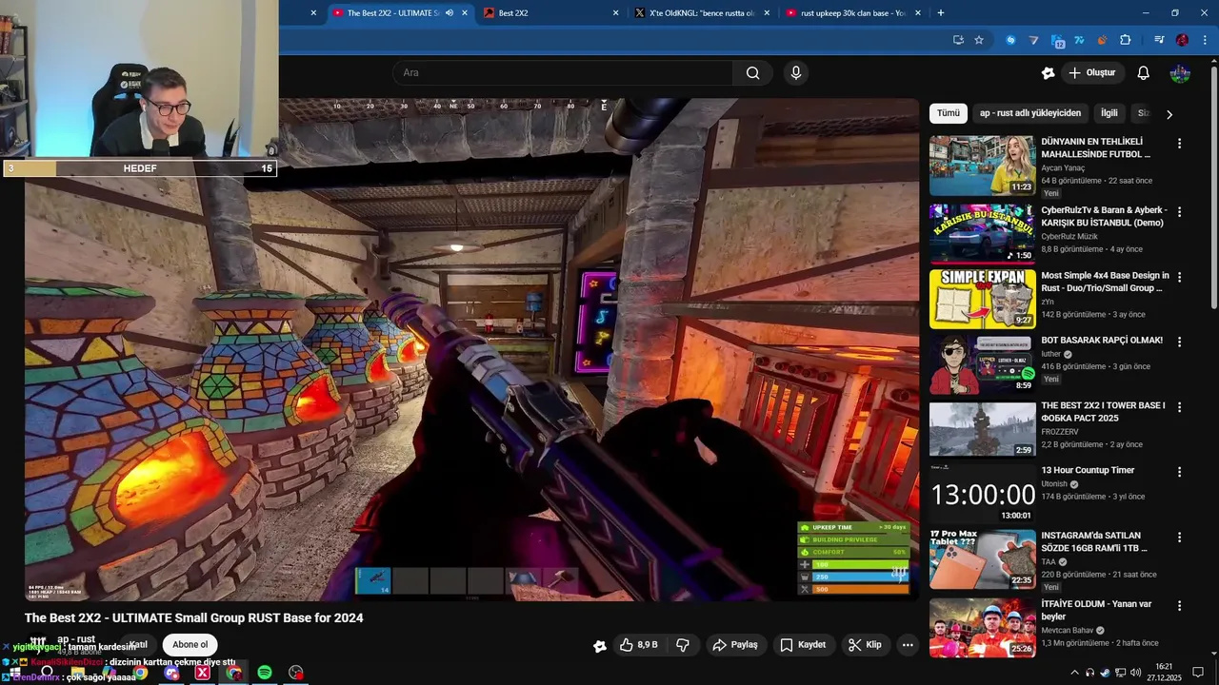1219x685 pixels.
Task: Open options for İTFAİYE OLDUM video
Action: [1179, 605]
